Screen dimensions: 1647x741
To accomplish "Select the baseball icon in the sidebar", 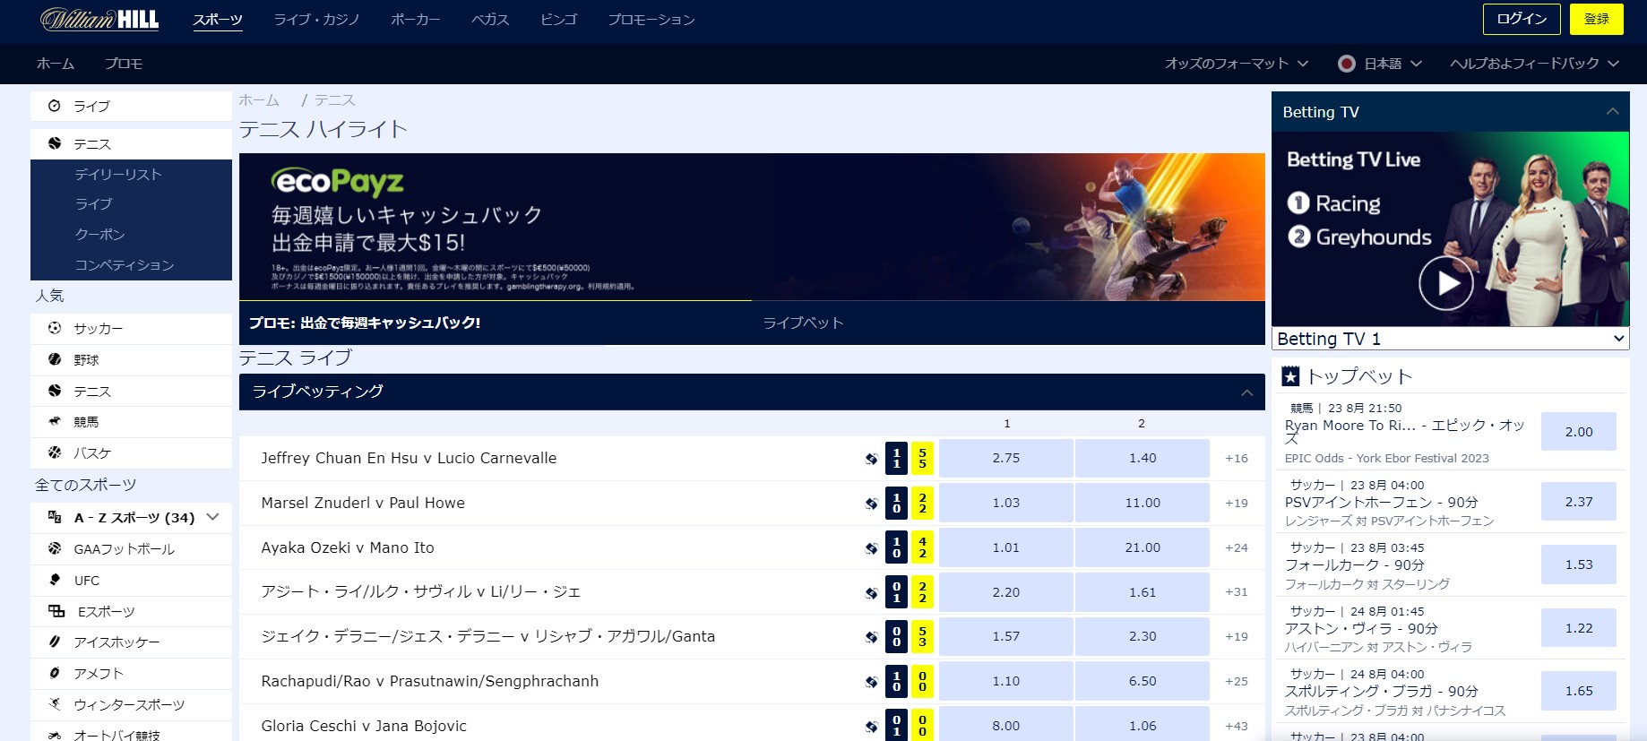I will [55, 359].
